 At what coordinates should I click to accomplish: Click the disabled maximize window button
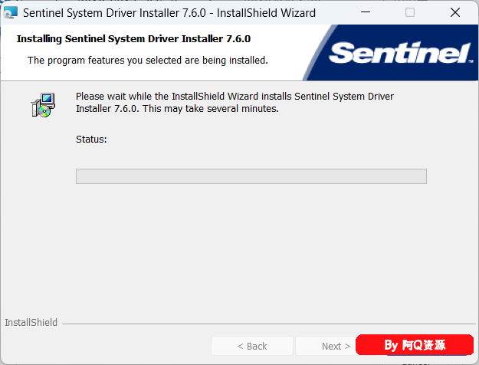410,12
